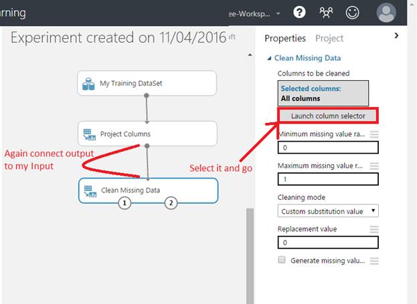Select the Project Columns module

(147, 134)
